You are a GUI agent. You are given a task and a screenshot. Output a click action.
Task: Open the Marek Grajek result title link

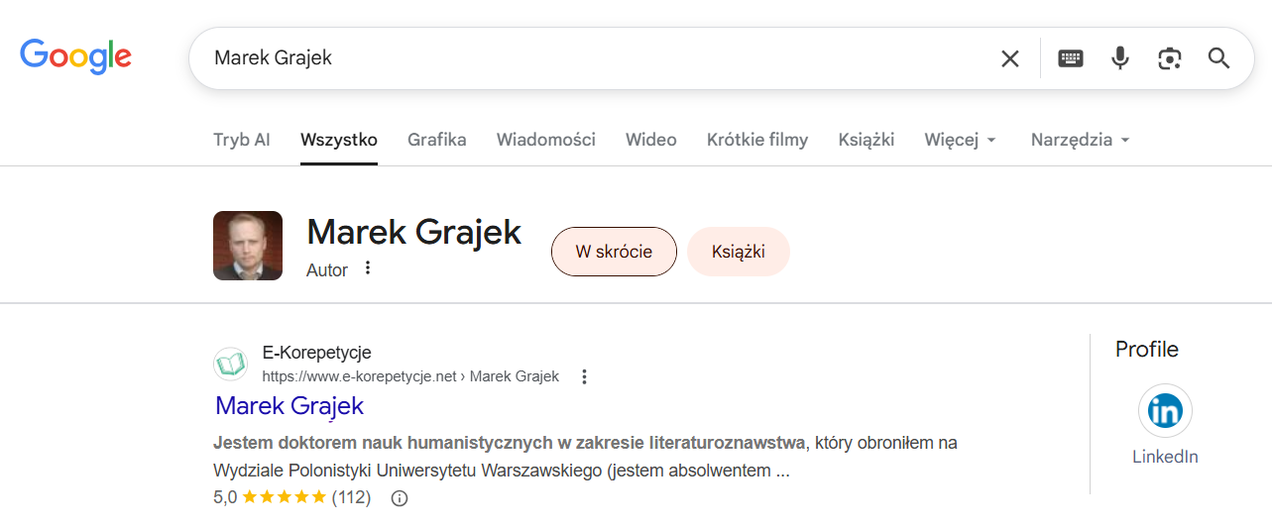(x=289, y=405)
